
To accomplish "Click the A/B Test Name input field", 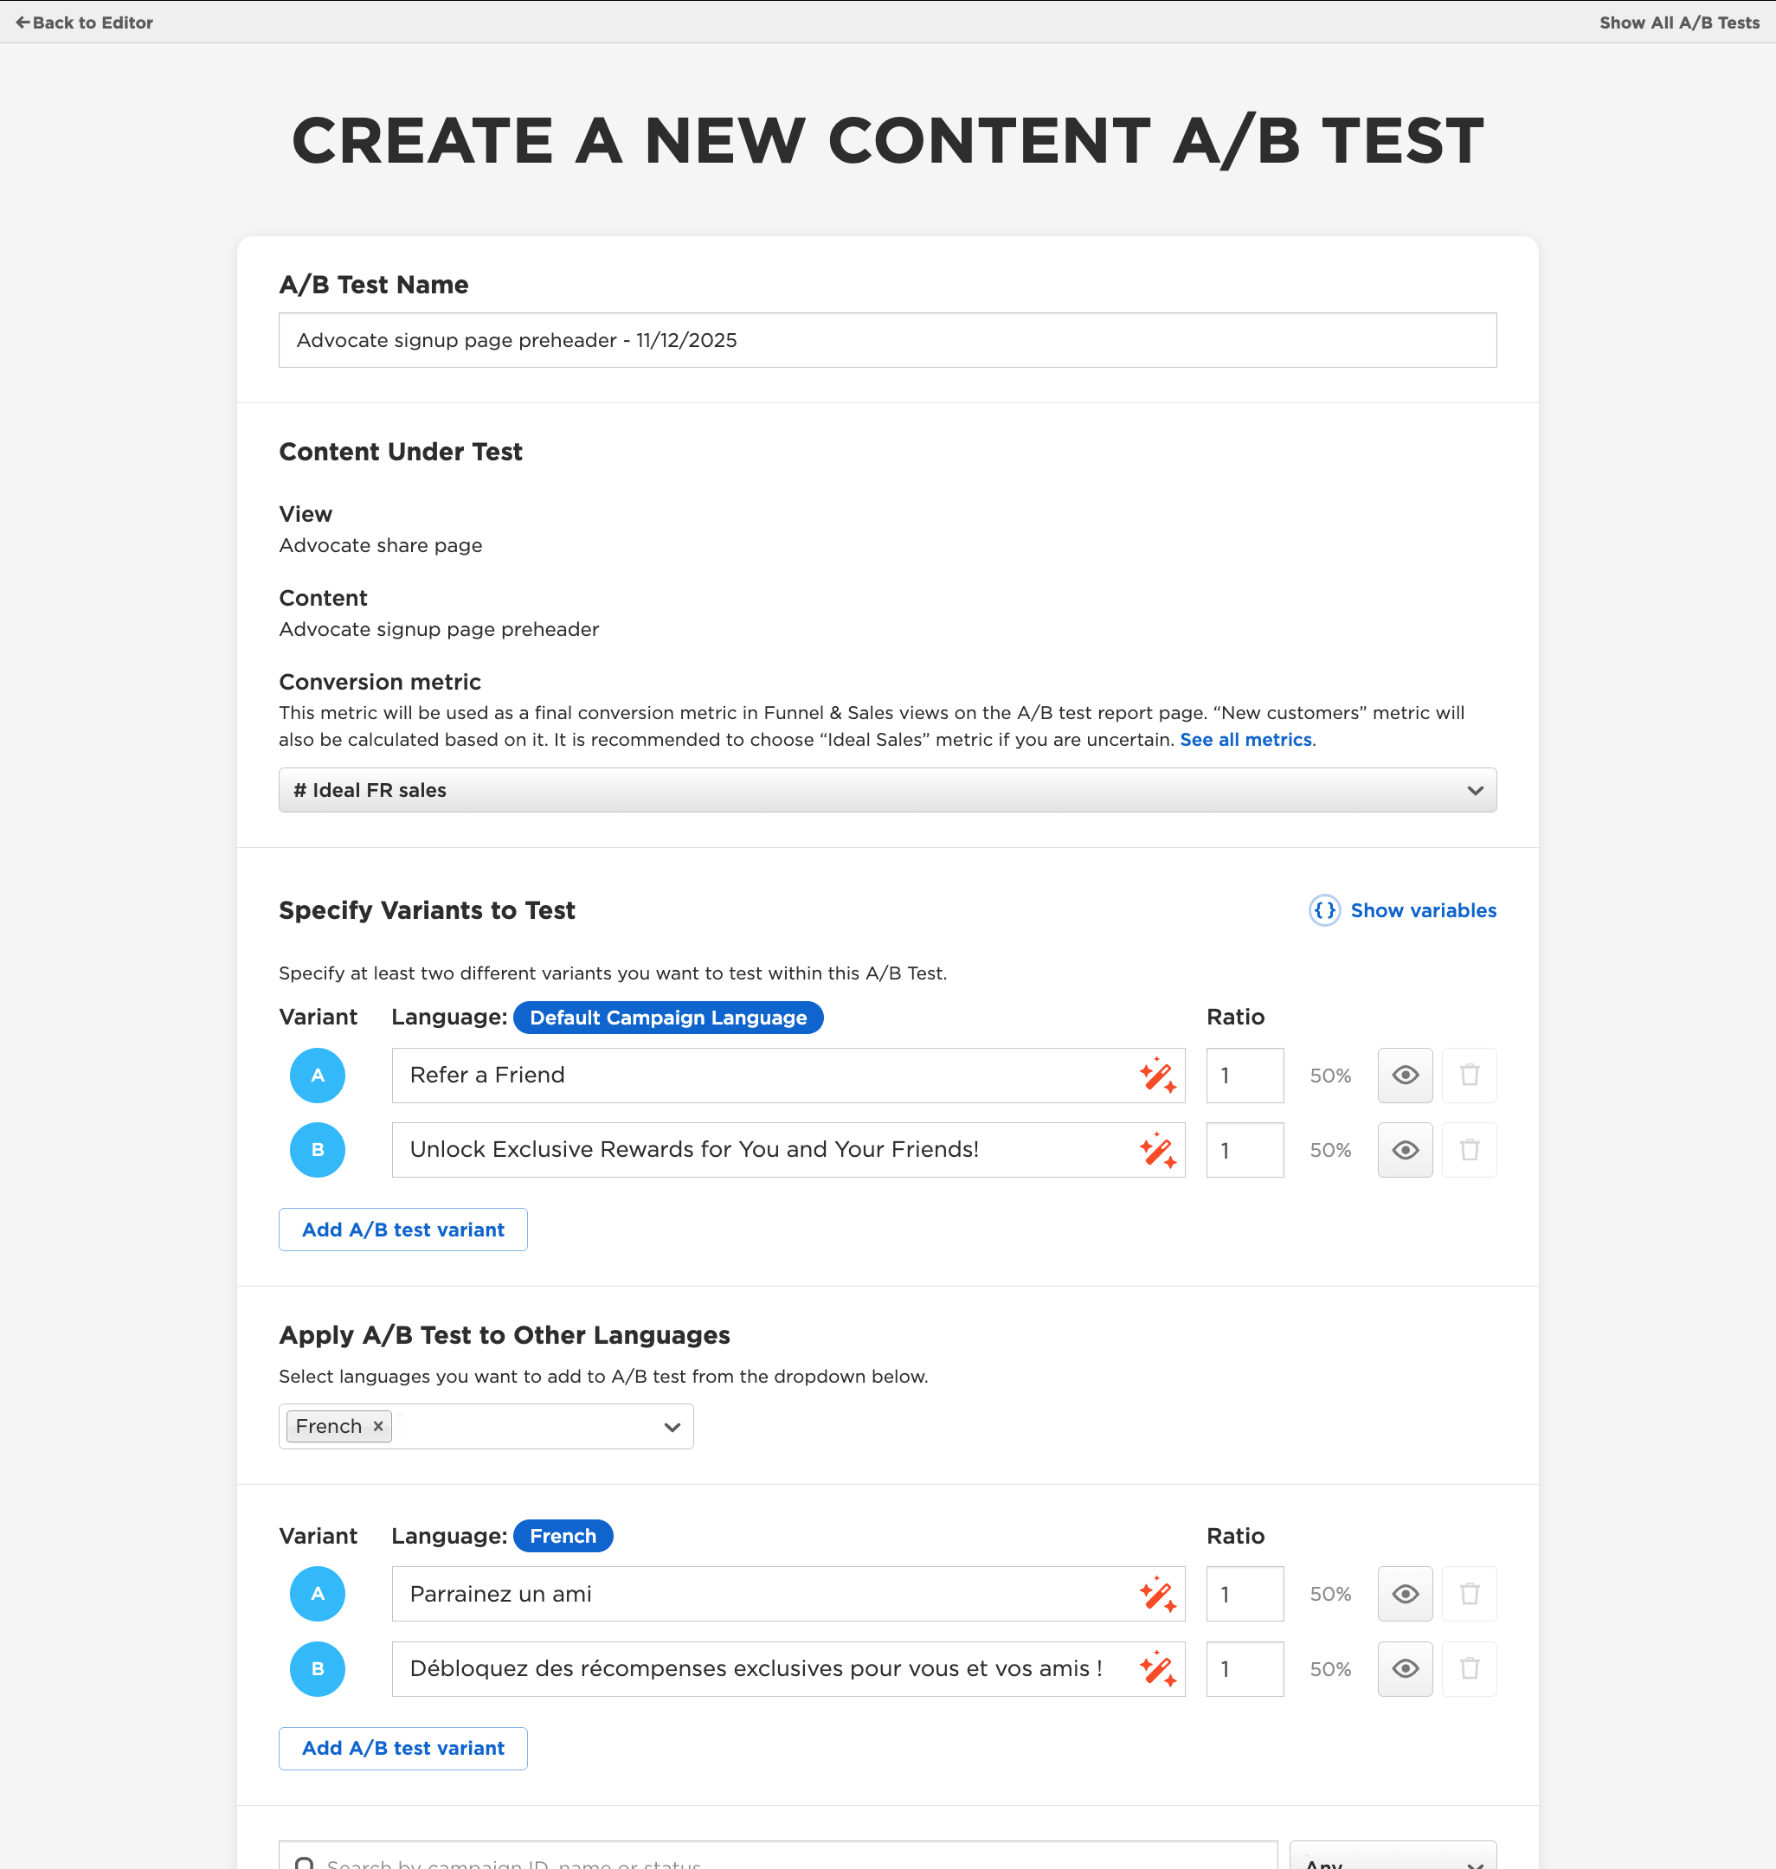I will point(887,340).
